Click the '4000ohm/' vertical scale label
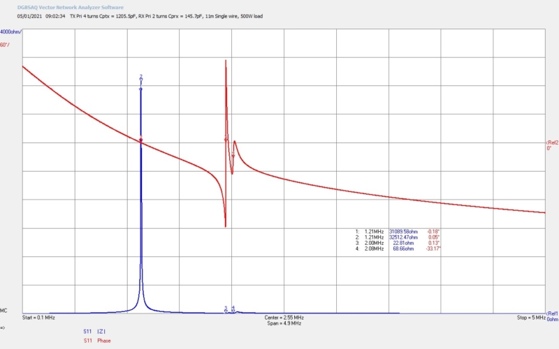The height and width of the screenshot is (349, 559). tap(10, 32)
